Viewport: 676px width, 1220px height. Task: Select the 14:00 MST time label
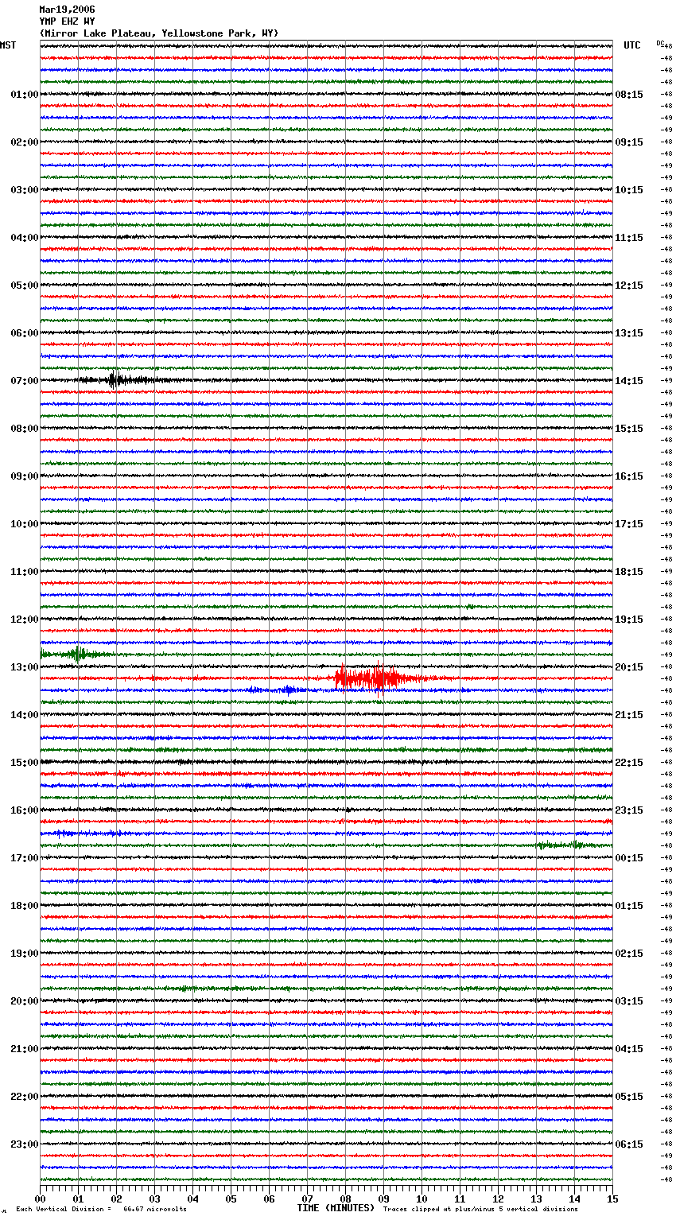[25, 715]
